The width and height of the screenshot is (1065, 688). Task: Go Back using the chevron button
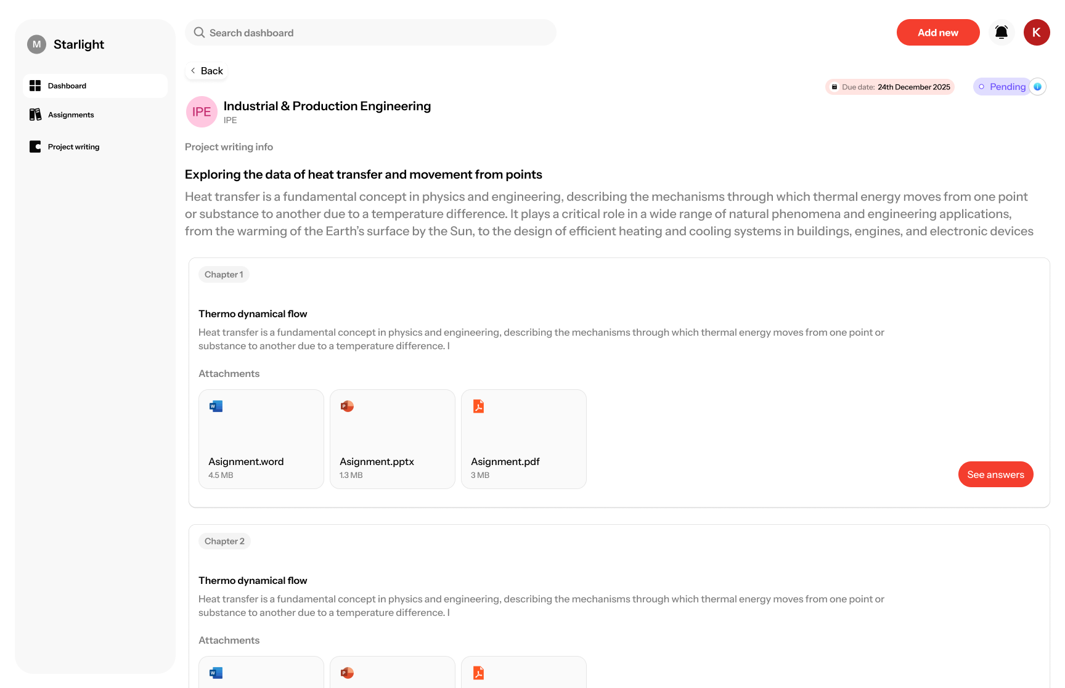pos(206,71)
